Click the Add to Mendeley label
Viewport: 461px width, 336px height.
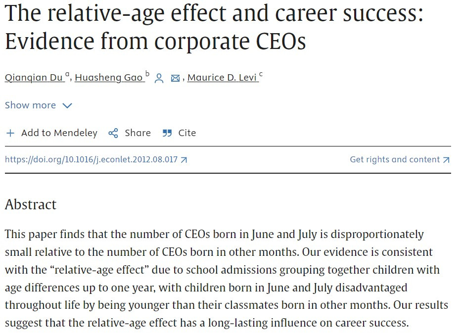(59, 133)
